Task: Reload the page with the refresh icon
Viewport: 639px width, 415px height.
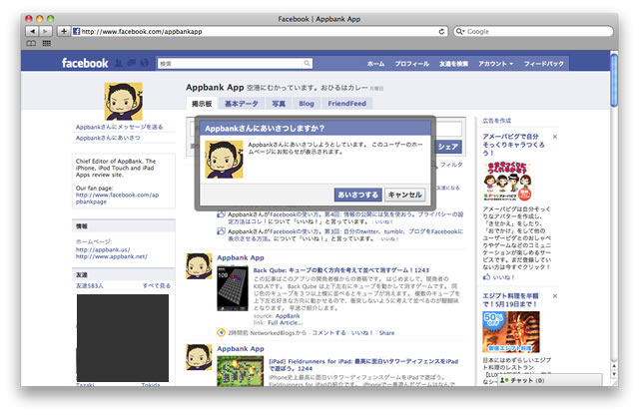Action: click(441, 31)
